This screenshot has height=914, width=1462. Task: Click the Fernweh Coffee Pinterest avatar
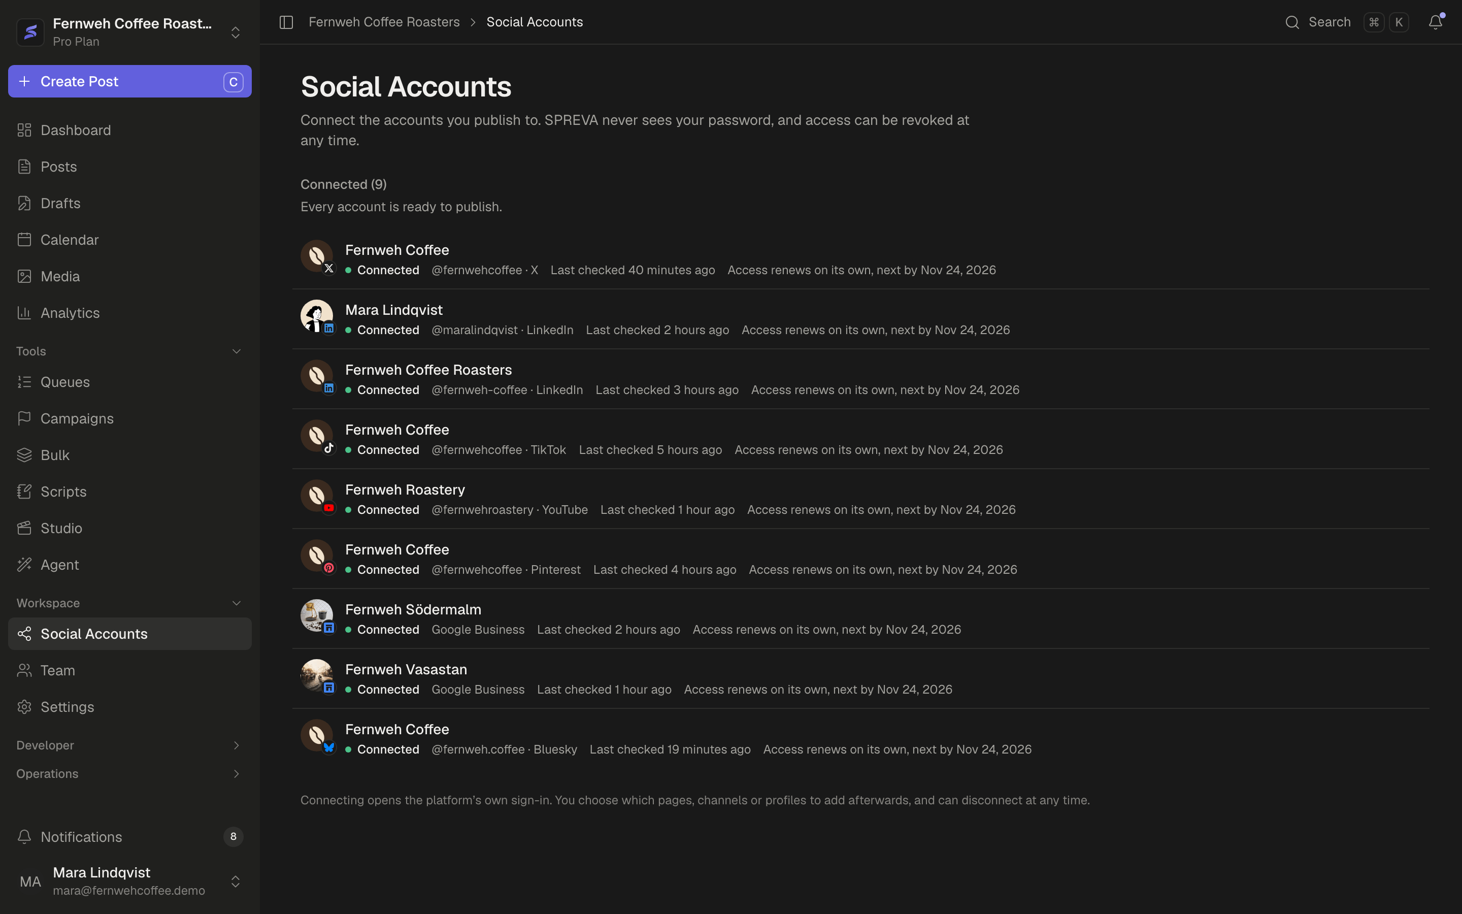click(317, 556)
